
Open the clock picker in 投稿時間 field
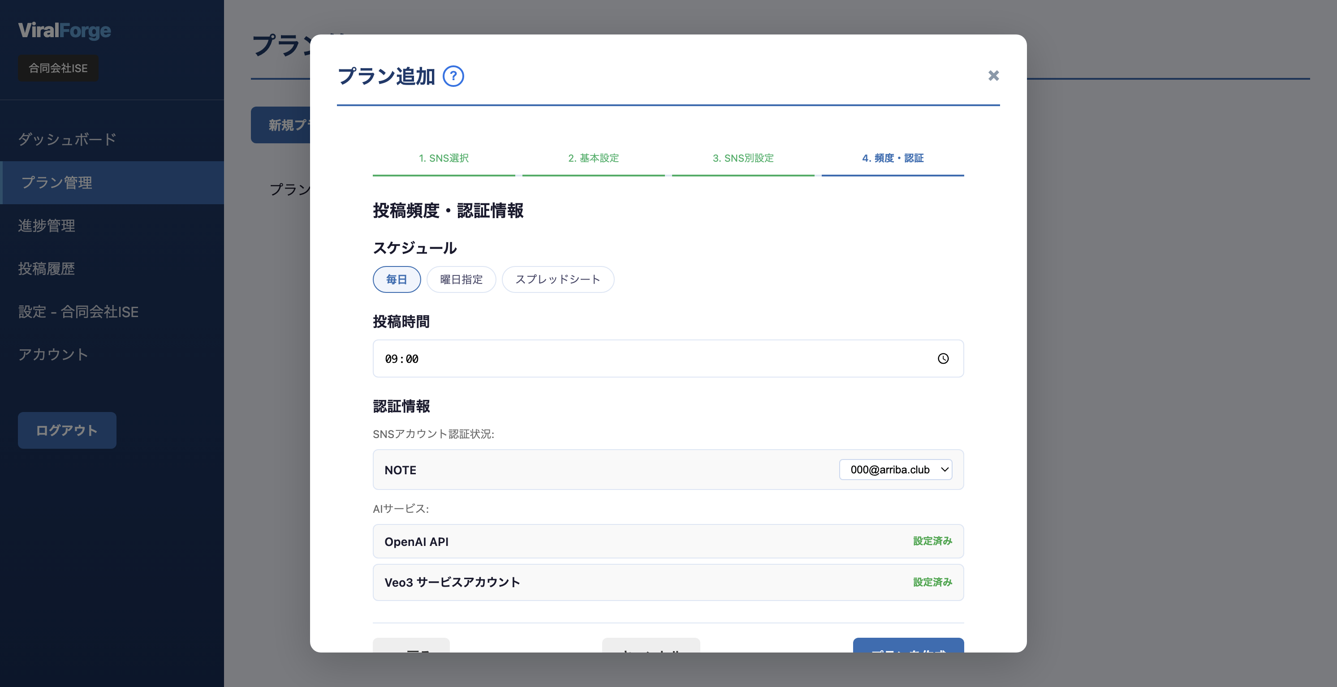tap(943, 358)
